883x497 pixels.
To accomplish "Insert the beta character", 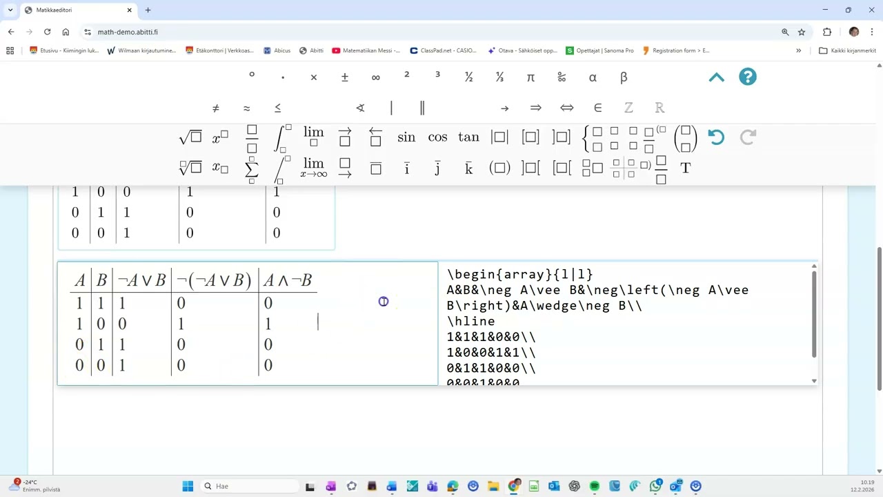I will 624,77.
